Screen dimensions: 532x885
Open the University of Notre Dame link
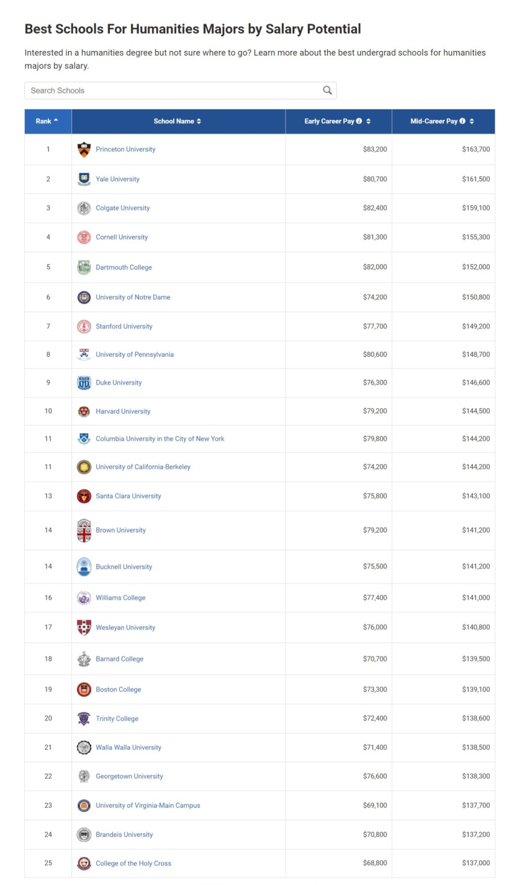(x=133, y=297)
